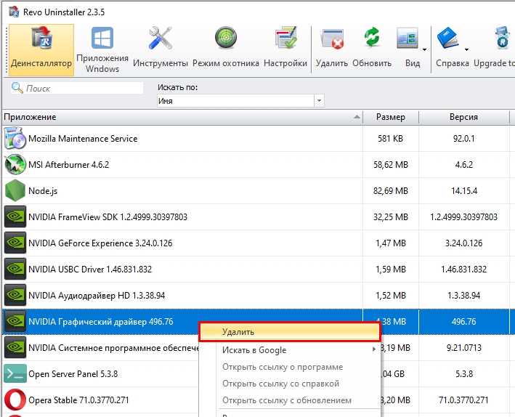The image size is (515, 417).
Task: Click highlighted version cell 496.76
Action: pos(463,321)
